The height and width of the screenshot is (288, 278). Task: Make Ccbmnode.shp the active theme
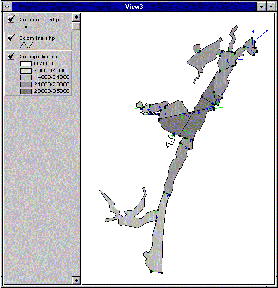(39, 20)
